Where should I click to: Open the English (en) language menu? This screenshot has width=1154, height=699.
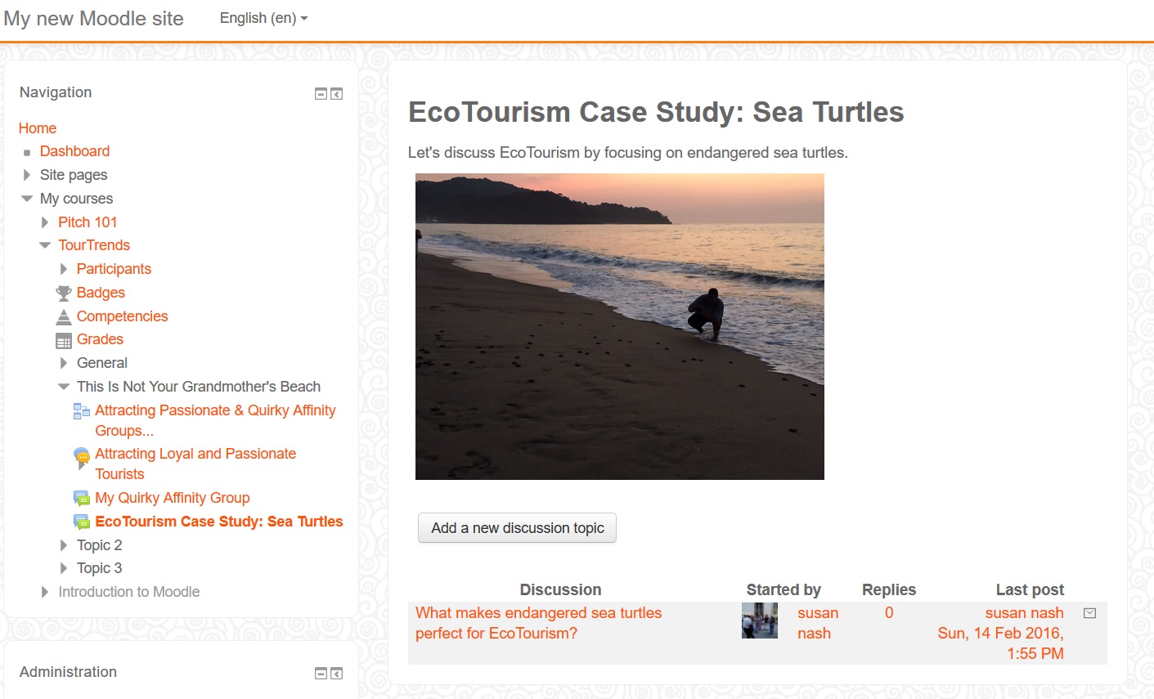(x=263, y=18)
